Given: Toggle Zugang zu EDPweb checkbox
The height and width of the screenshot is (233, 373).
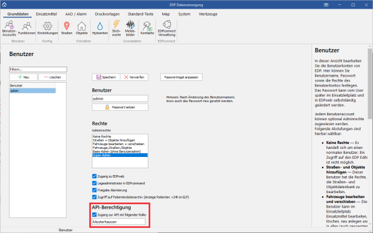Looking at the screenshot, I should coord(94,176).
